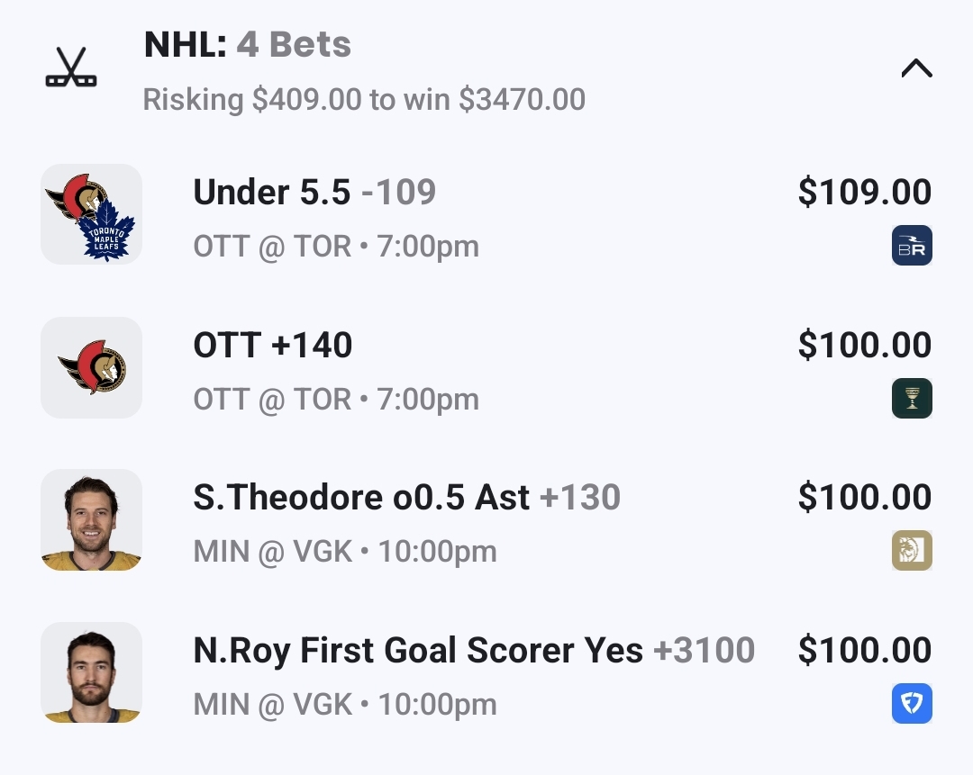This screenshot has height=775, width=973.
Task: Collapse the NHL bets section chevron
Action: (x=916, y=68)
